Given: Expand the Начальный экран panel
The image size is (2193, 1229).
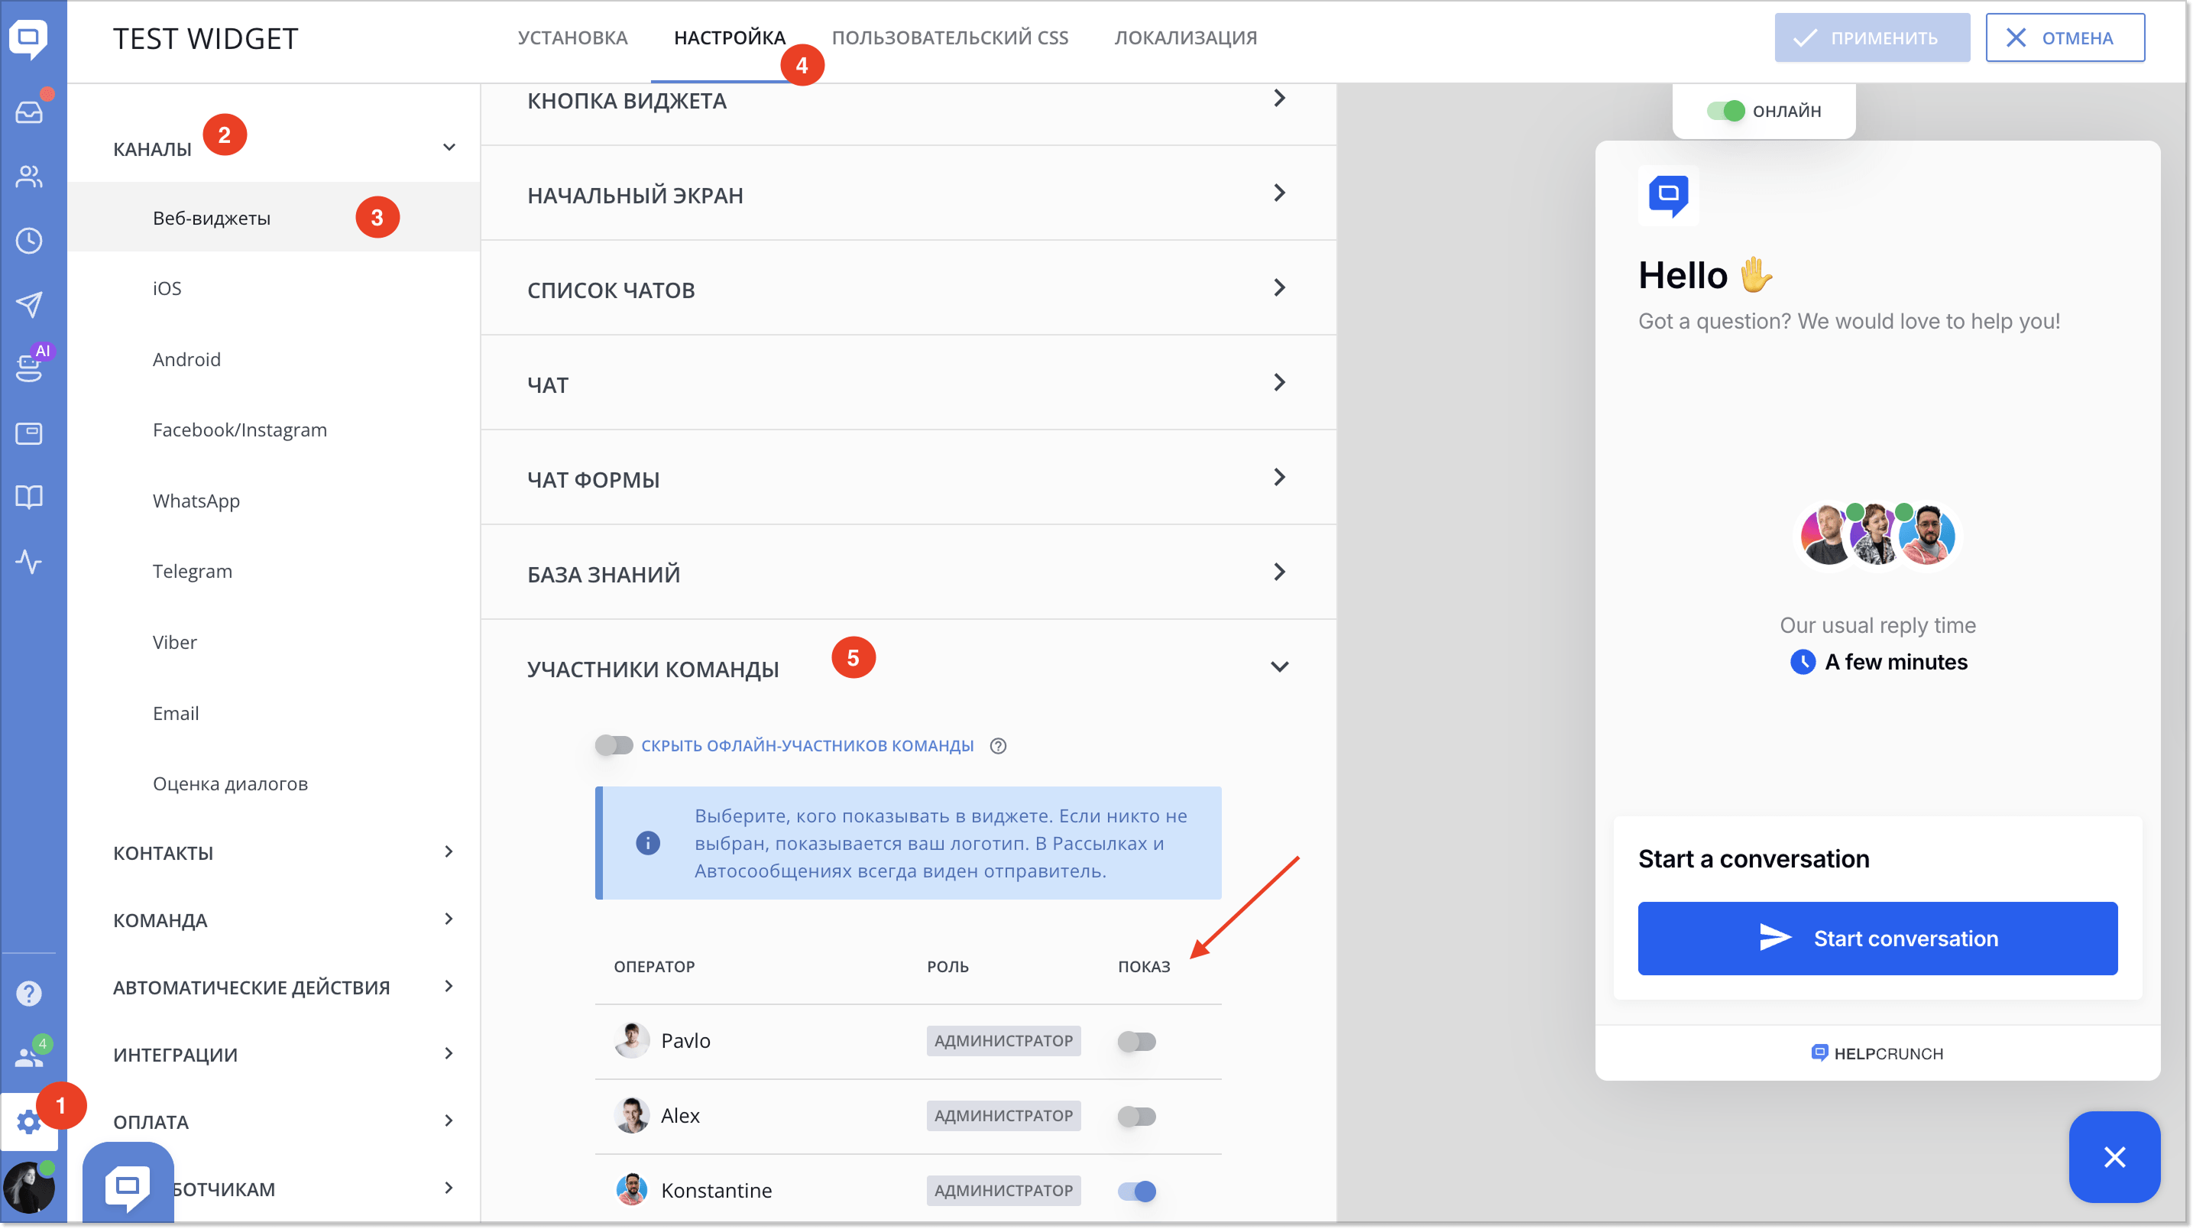Looking at the screenshot, I should (x=909, y=194).
